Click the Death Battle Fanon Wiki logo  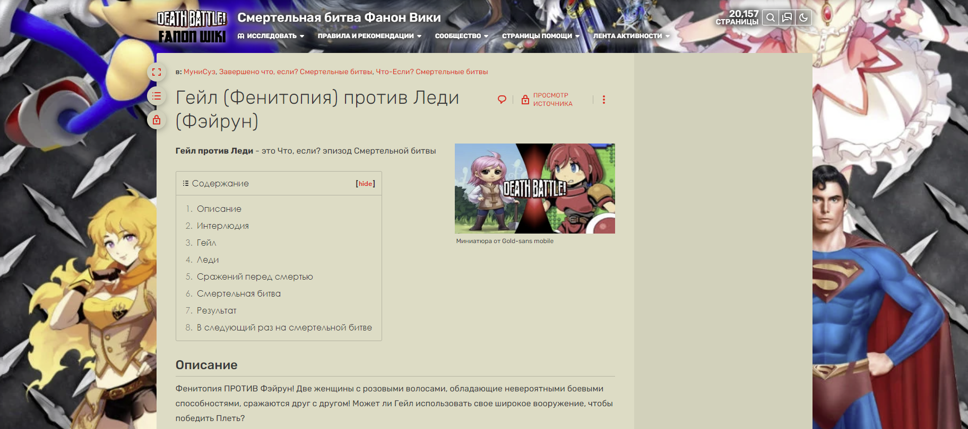[192, 27]
